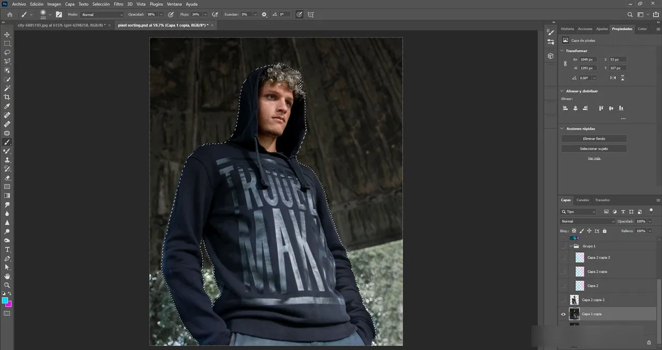Screen dimensions: 662x350
Task: Open the brush Modo dropdown
Action: coord(102,14)
